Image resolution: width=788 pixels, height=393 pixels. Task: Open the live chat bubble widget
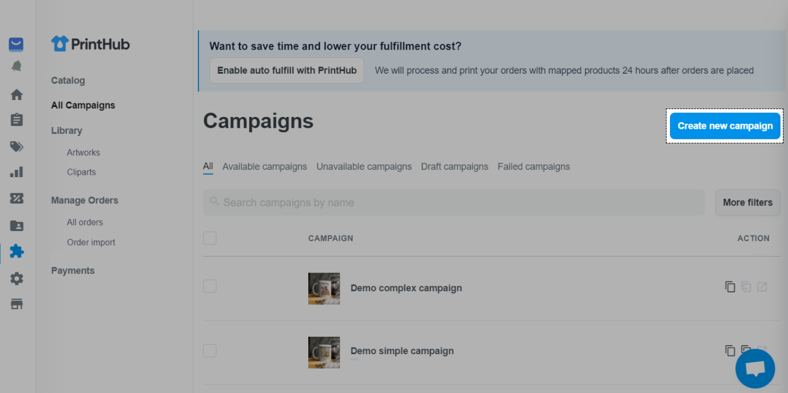point(755,369)
